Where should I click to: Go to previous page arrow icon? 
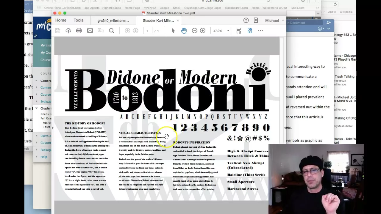[x=127, y=31]
